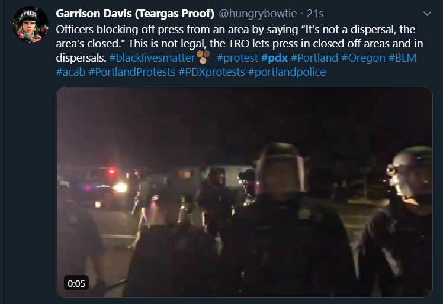Screen dimensions: 443x304
Task: Open the bold #pdx hashtag
Action: click(275, 57)
